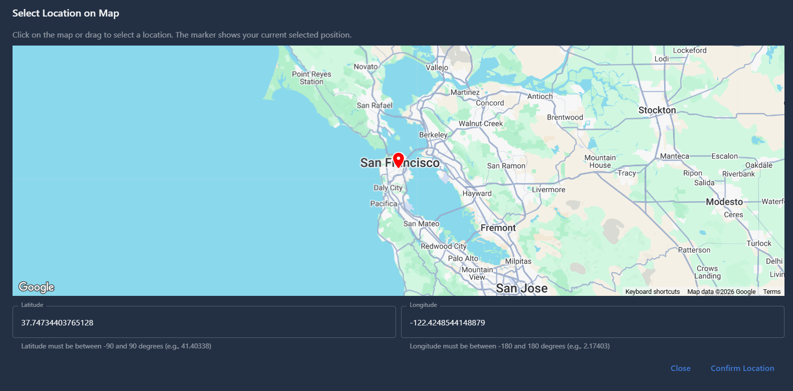The height and width of the screenshot is (391, 793).
Task: Select Ceres on the map
Action: point(733,215)
